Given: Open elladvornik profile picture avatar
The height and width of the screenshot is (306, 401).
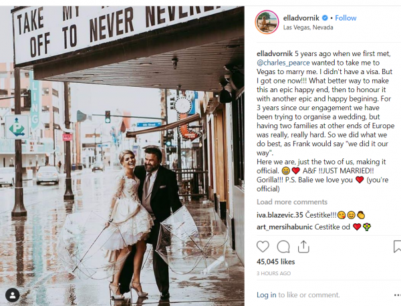Looking at the screenshot, I should pos(267,22).
